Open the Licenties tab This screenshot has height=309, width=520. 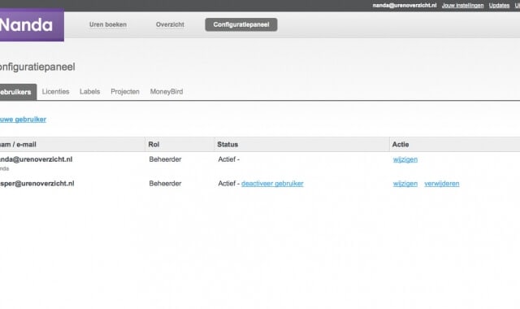click(55, 92)
